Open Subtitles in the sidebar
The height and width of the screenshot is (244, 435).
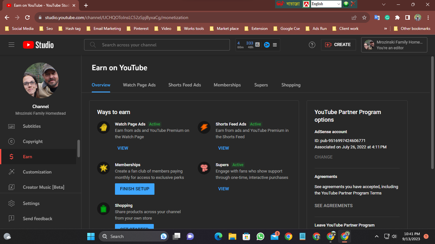click(38, 126)
